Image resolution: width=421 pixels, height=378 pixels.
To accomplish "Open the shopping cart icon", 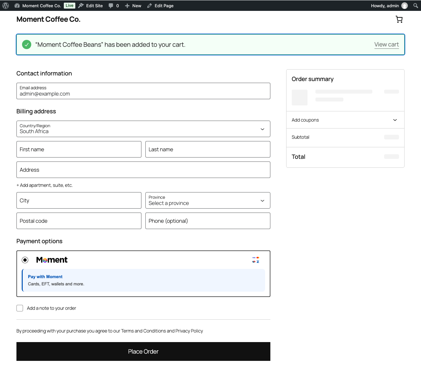I will pos(399,19).
